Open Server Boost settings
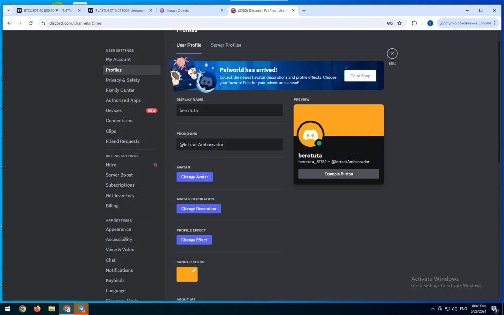Viewport: 504px width, 315px height. tap(132, 175)
